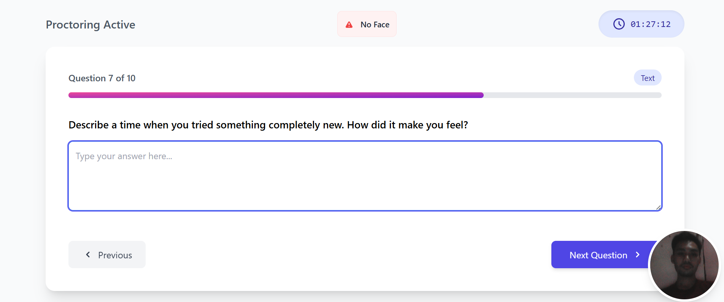The image size is (724, 302).
Task: Click the 01:27:12 countdown timer text
Action: pyautogui.click(x=650, y=24)
